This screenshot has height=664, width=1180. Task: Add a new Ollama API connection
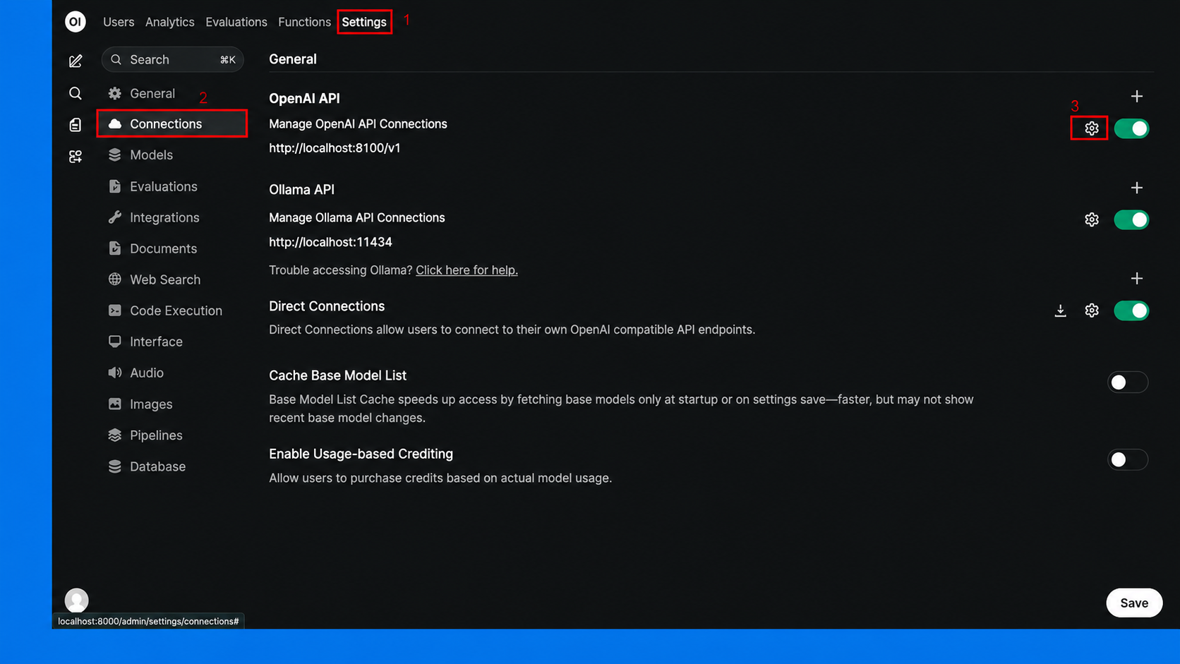1136,188
